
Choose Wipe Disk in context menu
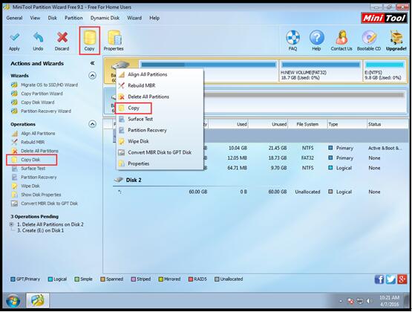[160, 141]
